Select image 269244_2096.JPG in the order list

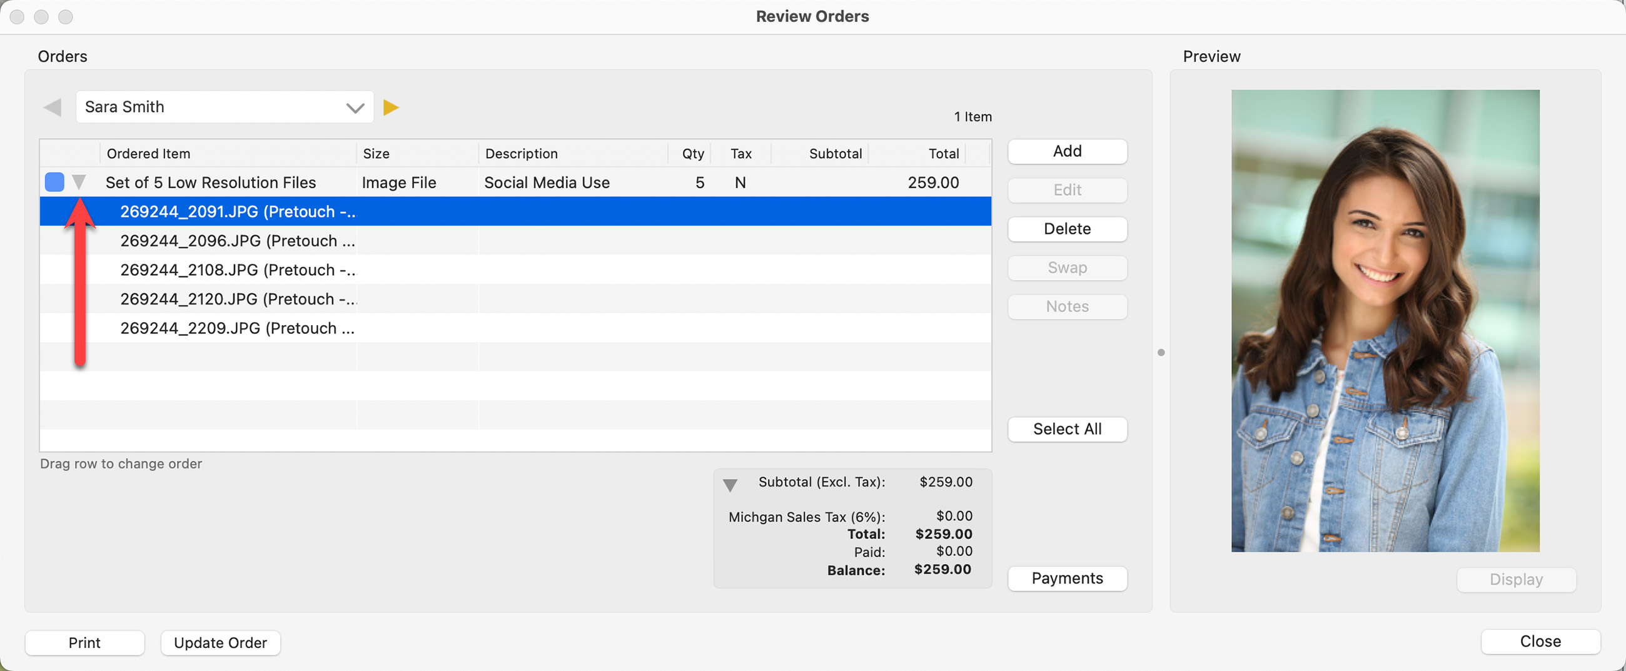[238, 241]
